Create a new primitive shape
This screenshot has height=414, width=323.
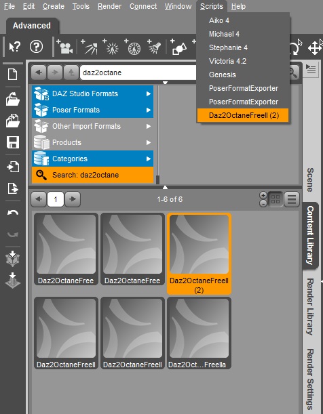click(178, 47)
